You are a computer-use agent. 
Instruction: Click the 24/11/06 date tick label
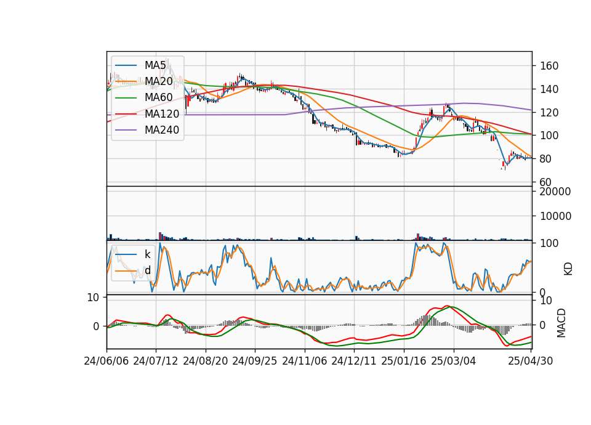305,361
